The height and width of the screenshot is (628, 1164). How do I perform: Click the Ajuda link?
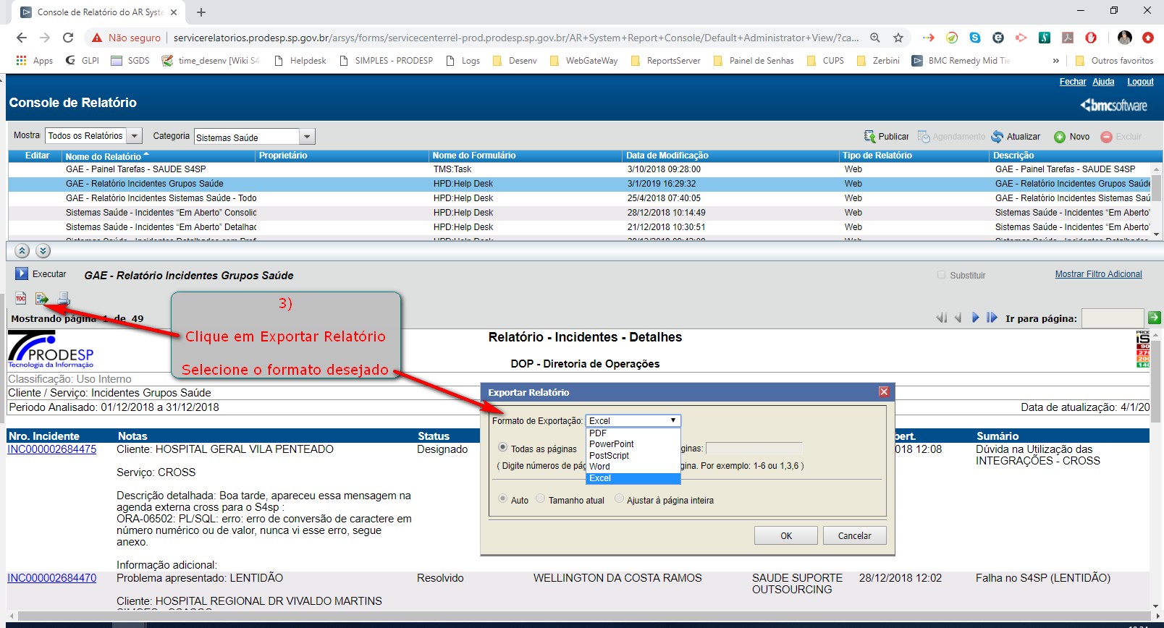1103,82
